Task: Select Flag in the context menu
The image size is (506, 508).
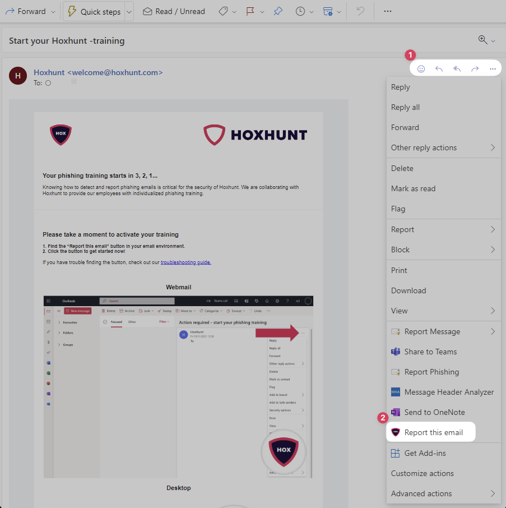Action: pos(443,209)
